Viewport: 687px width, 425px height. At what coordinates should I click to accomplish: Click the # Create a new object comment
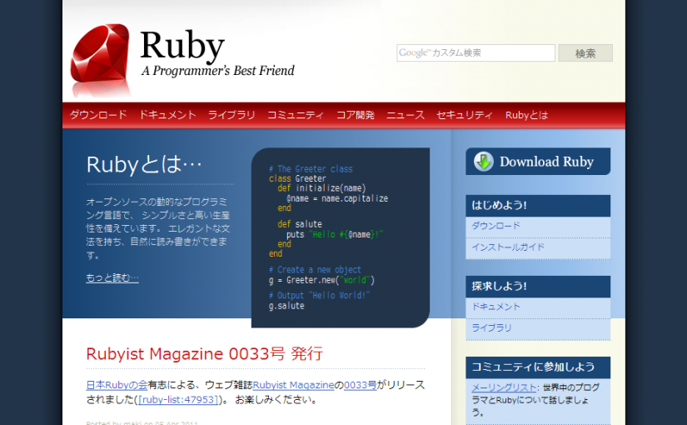click(x=315, y=270)
